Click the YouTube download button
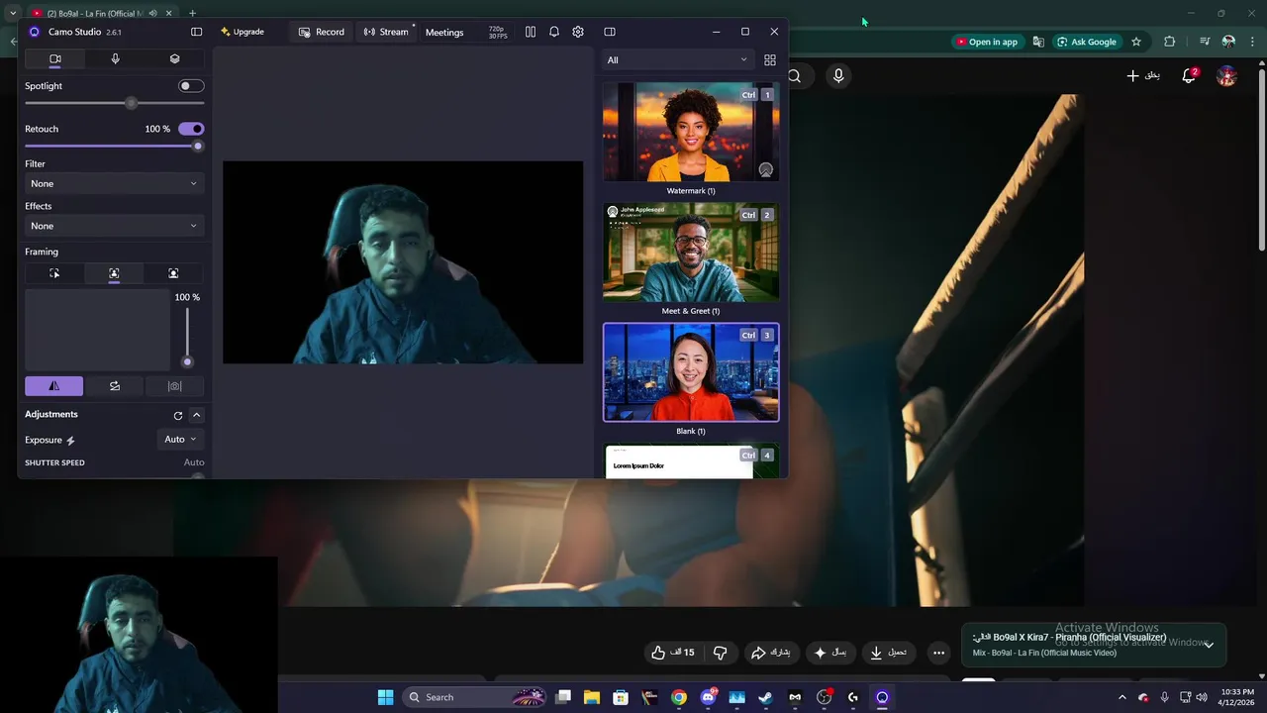Screen dimensions: 1267x713 point(888,653)
